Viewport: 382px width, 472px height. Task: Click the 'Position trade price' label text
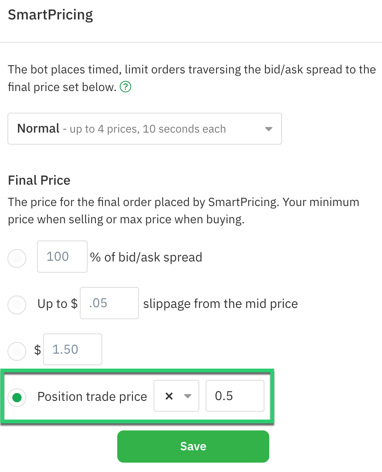click(x=92, y=396)
